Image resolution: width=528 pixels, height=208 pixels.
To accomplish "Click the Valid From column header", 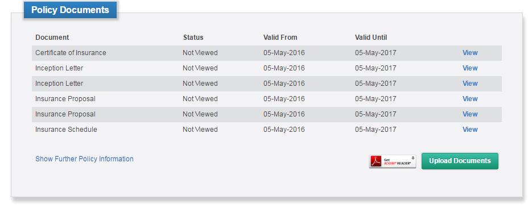I will coord(280,38).
